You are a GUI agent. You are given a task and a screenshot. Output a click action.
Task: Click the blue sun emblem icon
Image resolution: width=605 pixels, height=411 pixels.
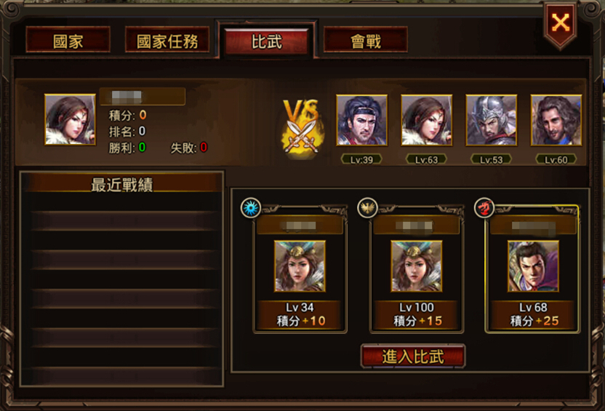[251, 207]
